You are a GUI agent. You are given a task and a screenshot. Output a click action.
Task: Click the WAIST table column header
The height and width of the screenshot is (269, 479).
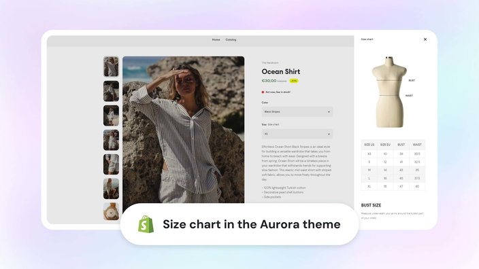click(417, 145)
